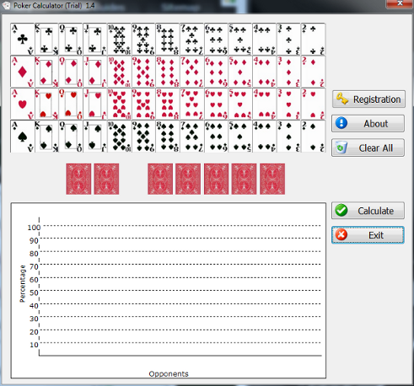Click the 9 of Spades card
This screenshot has height=386, width=414.
(143, 137)
